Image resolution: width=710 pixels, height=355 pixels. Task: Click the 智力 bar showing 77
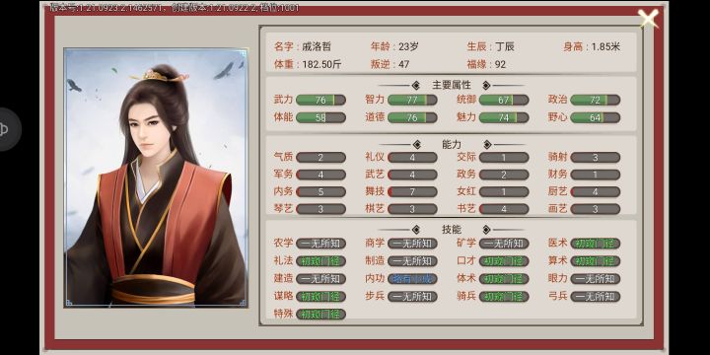[x=412, y=100]
